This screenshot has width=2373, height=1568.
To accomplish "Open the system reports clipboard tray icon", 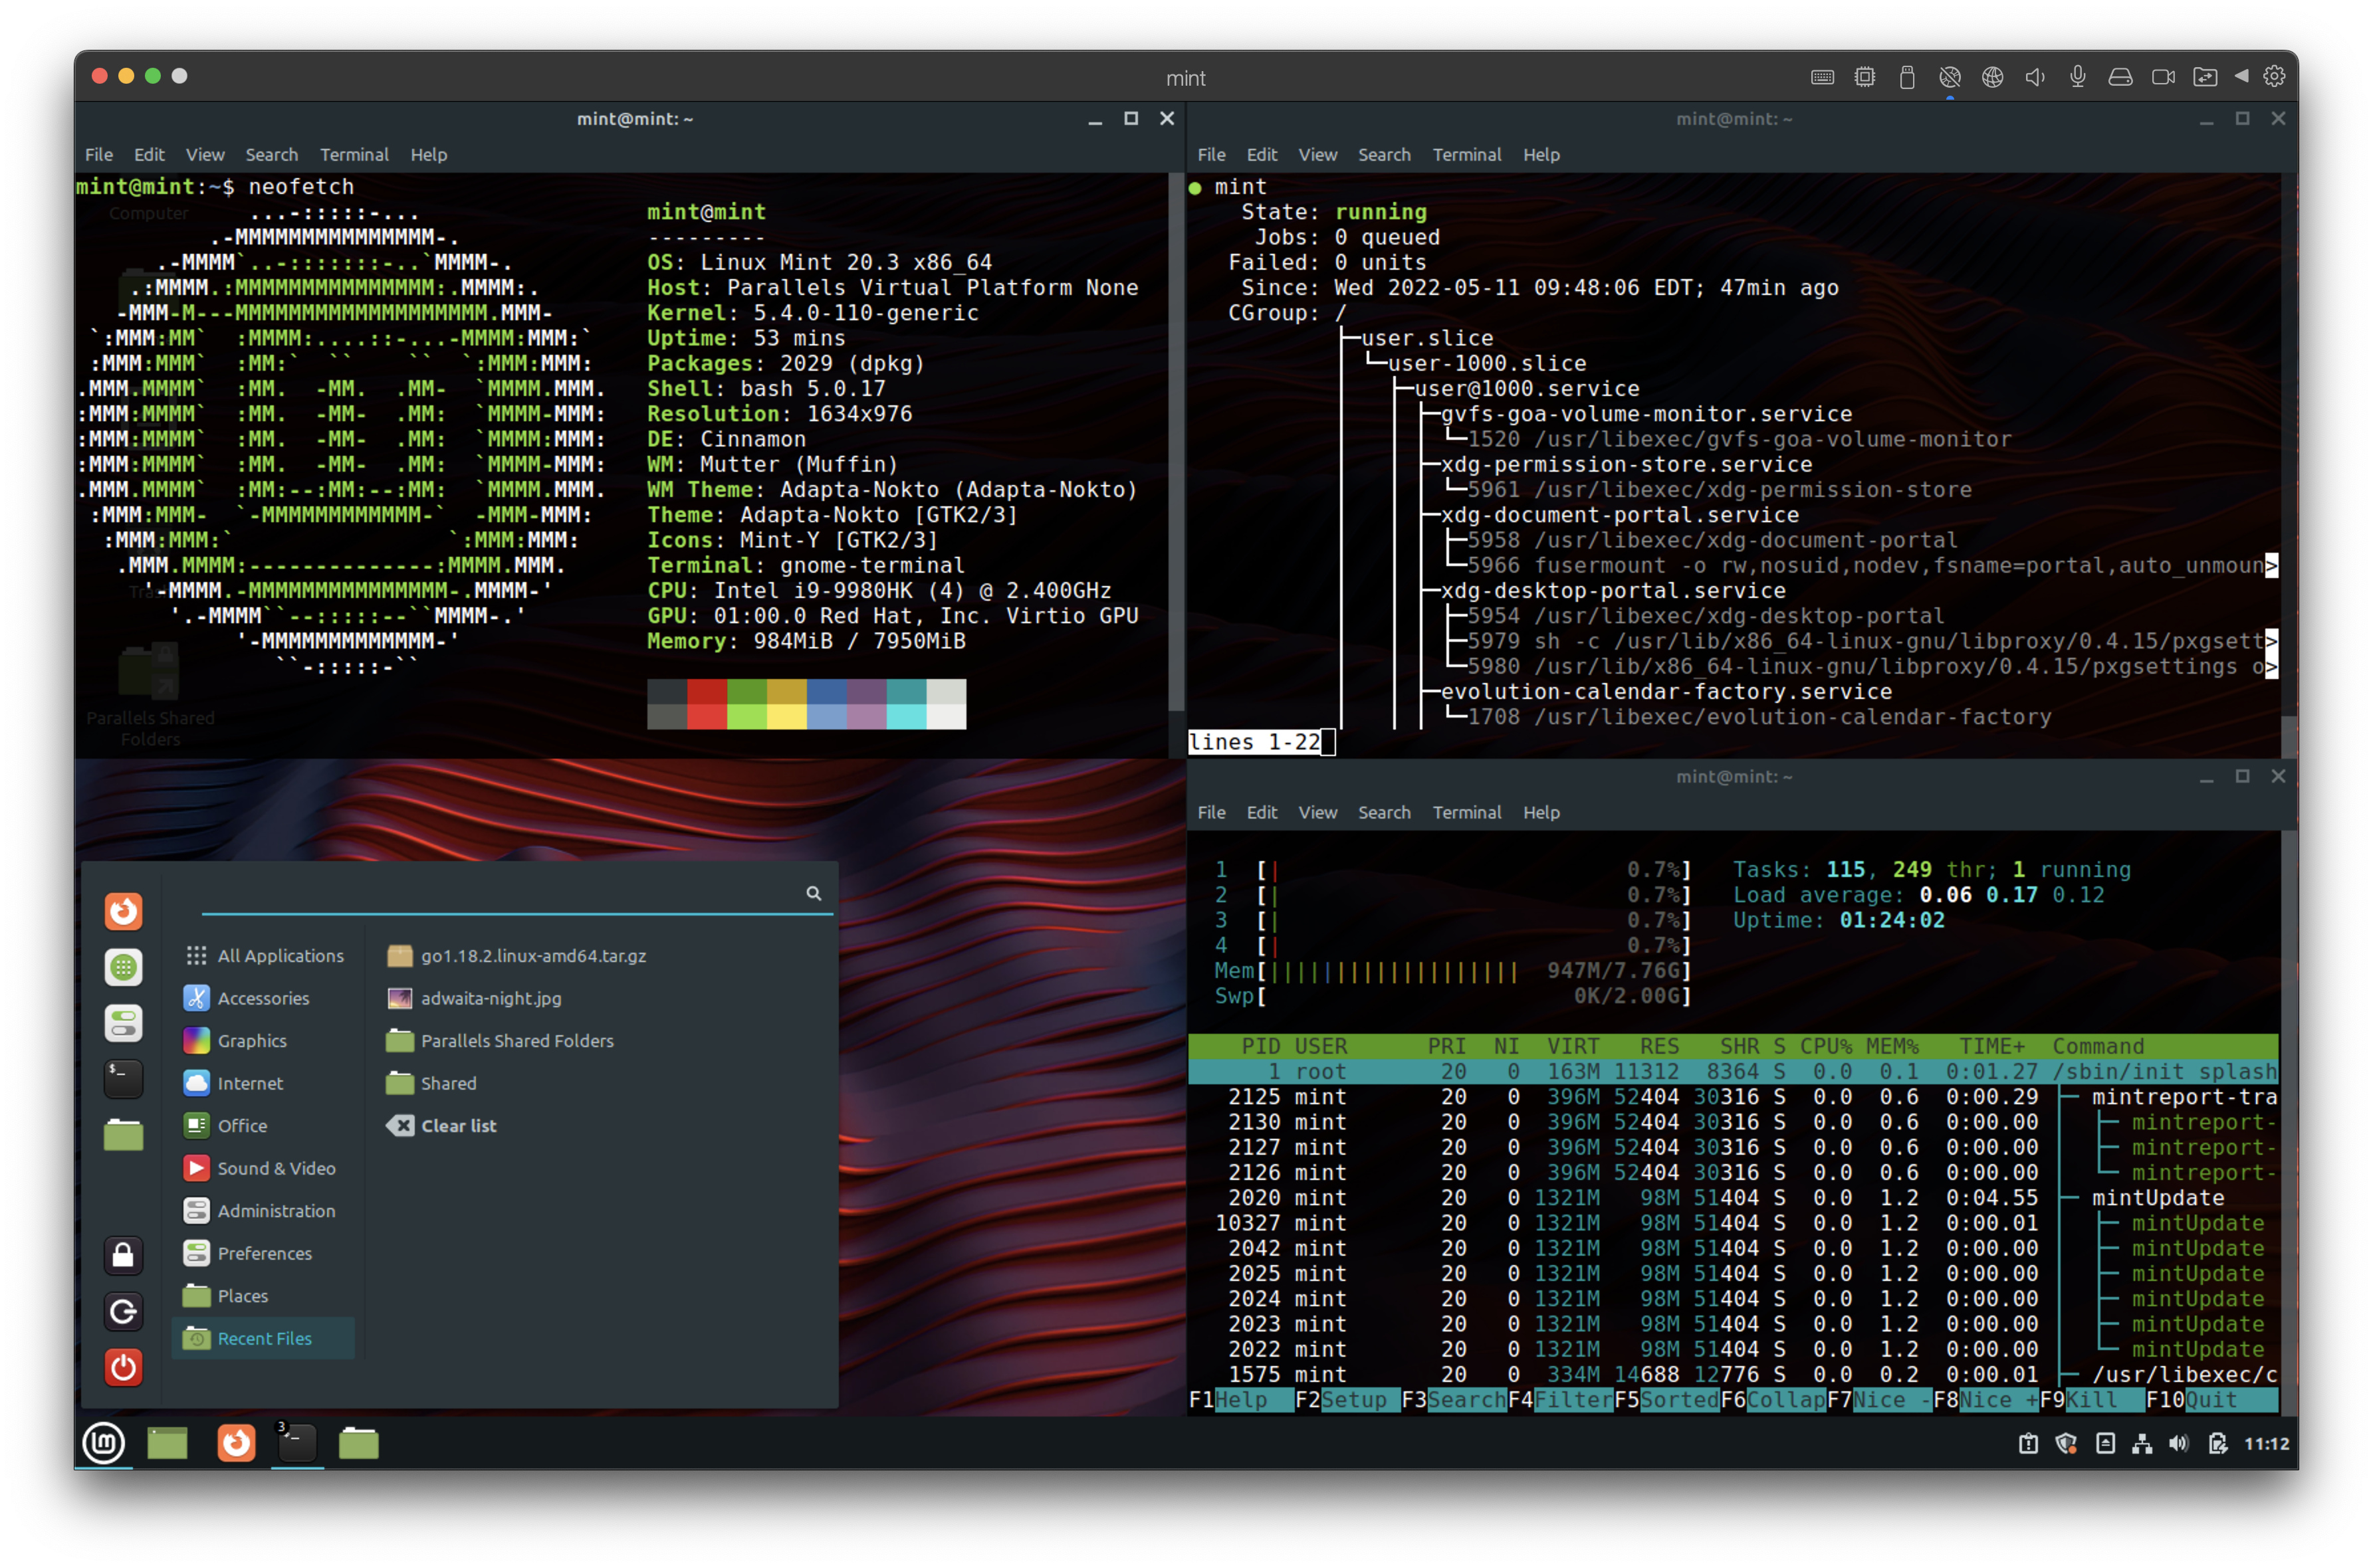I will (x=2029, y=1443).
